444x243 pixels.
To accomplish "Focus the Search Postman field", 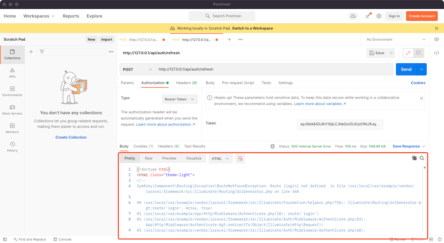I will (222, 16).
